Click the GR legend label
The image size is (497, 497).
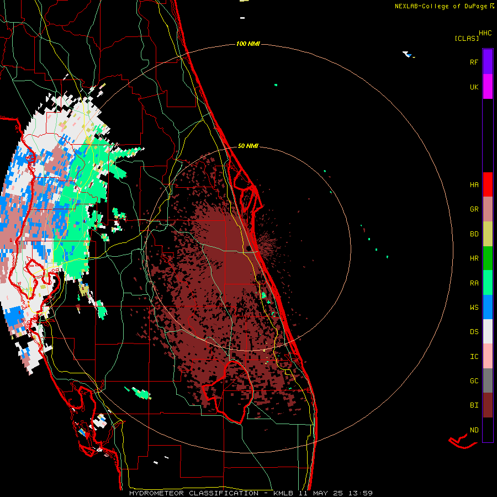tap(474, 209)
